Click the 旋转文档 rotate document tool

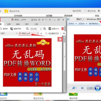tap(16, 29)
